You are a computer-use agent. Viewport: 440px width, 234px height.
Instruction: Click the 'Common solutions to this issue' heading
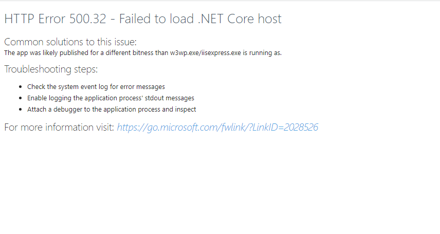click(70, 42)
